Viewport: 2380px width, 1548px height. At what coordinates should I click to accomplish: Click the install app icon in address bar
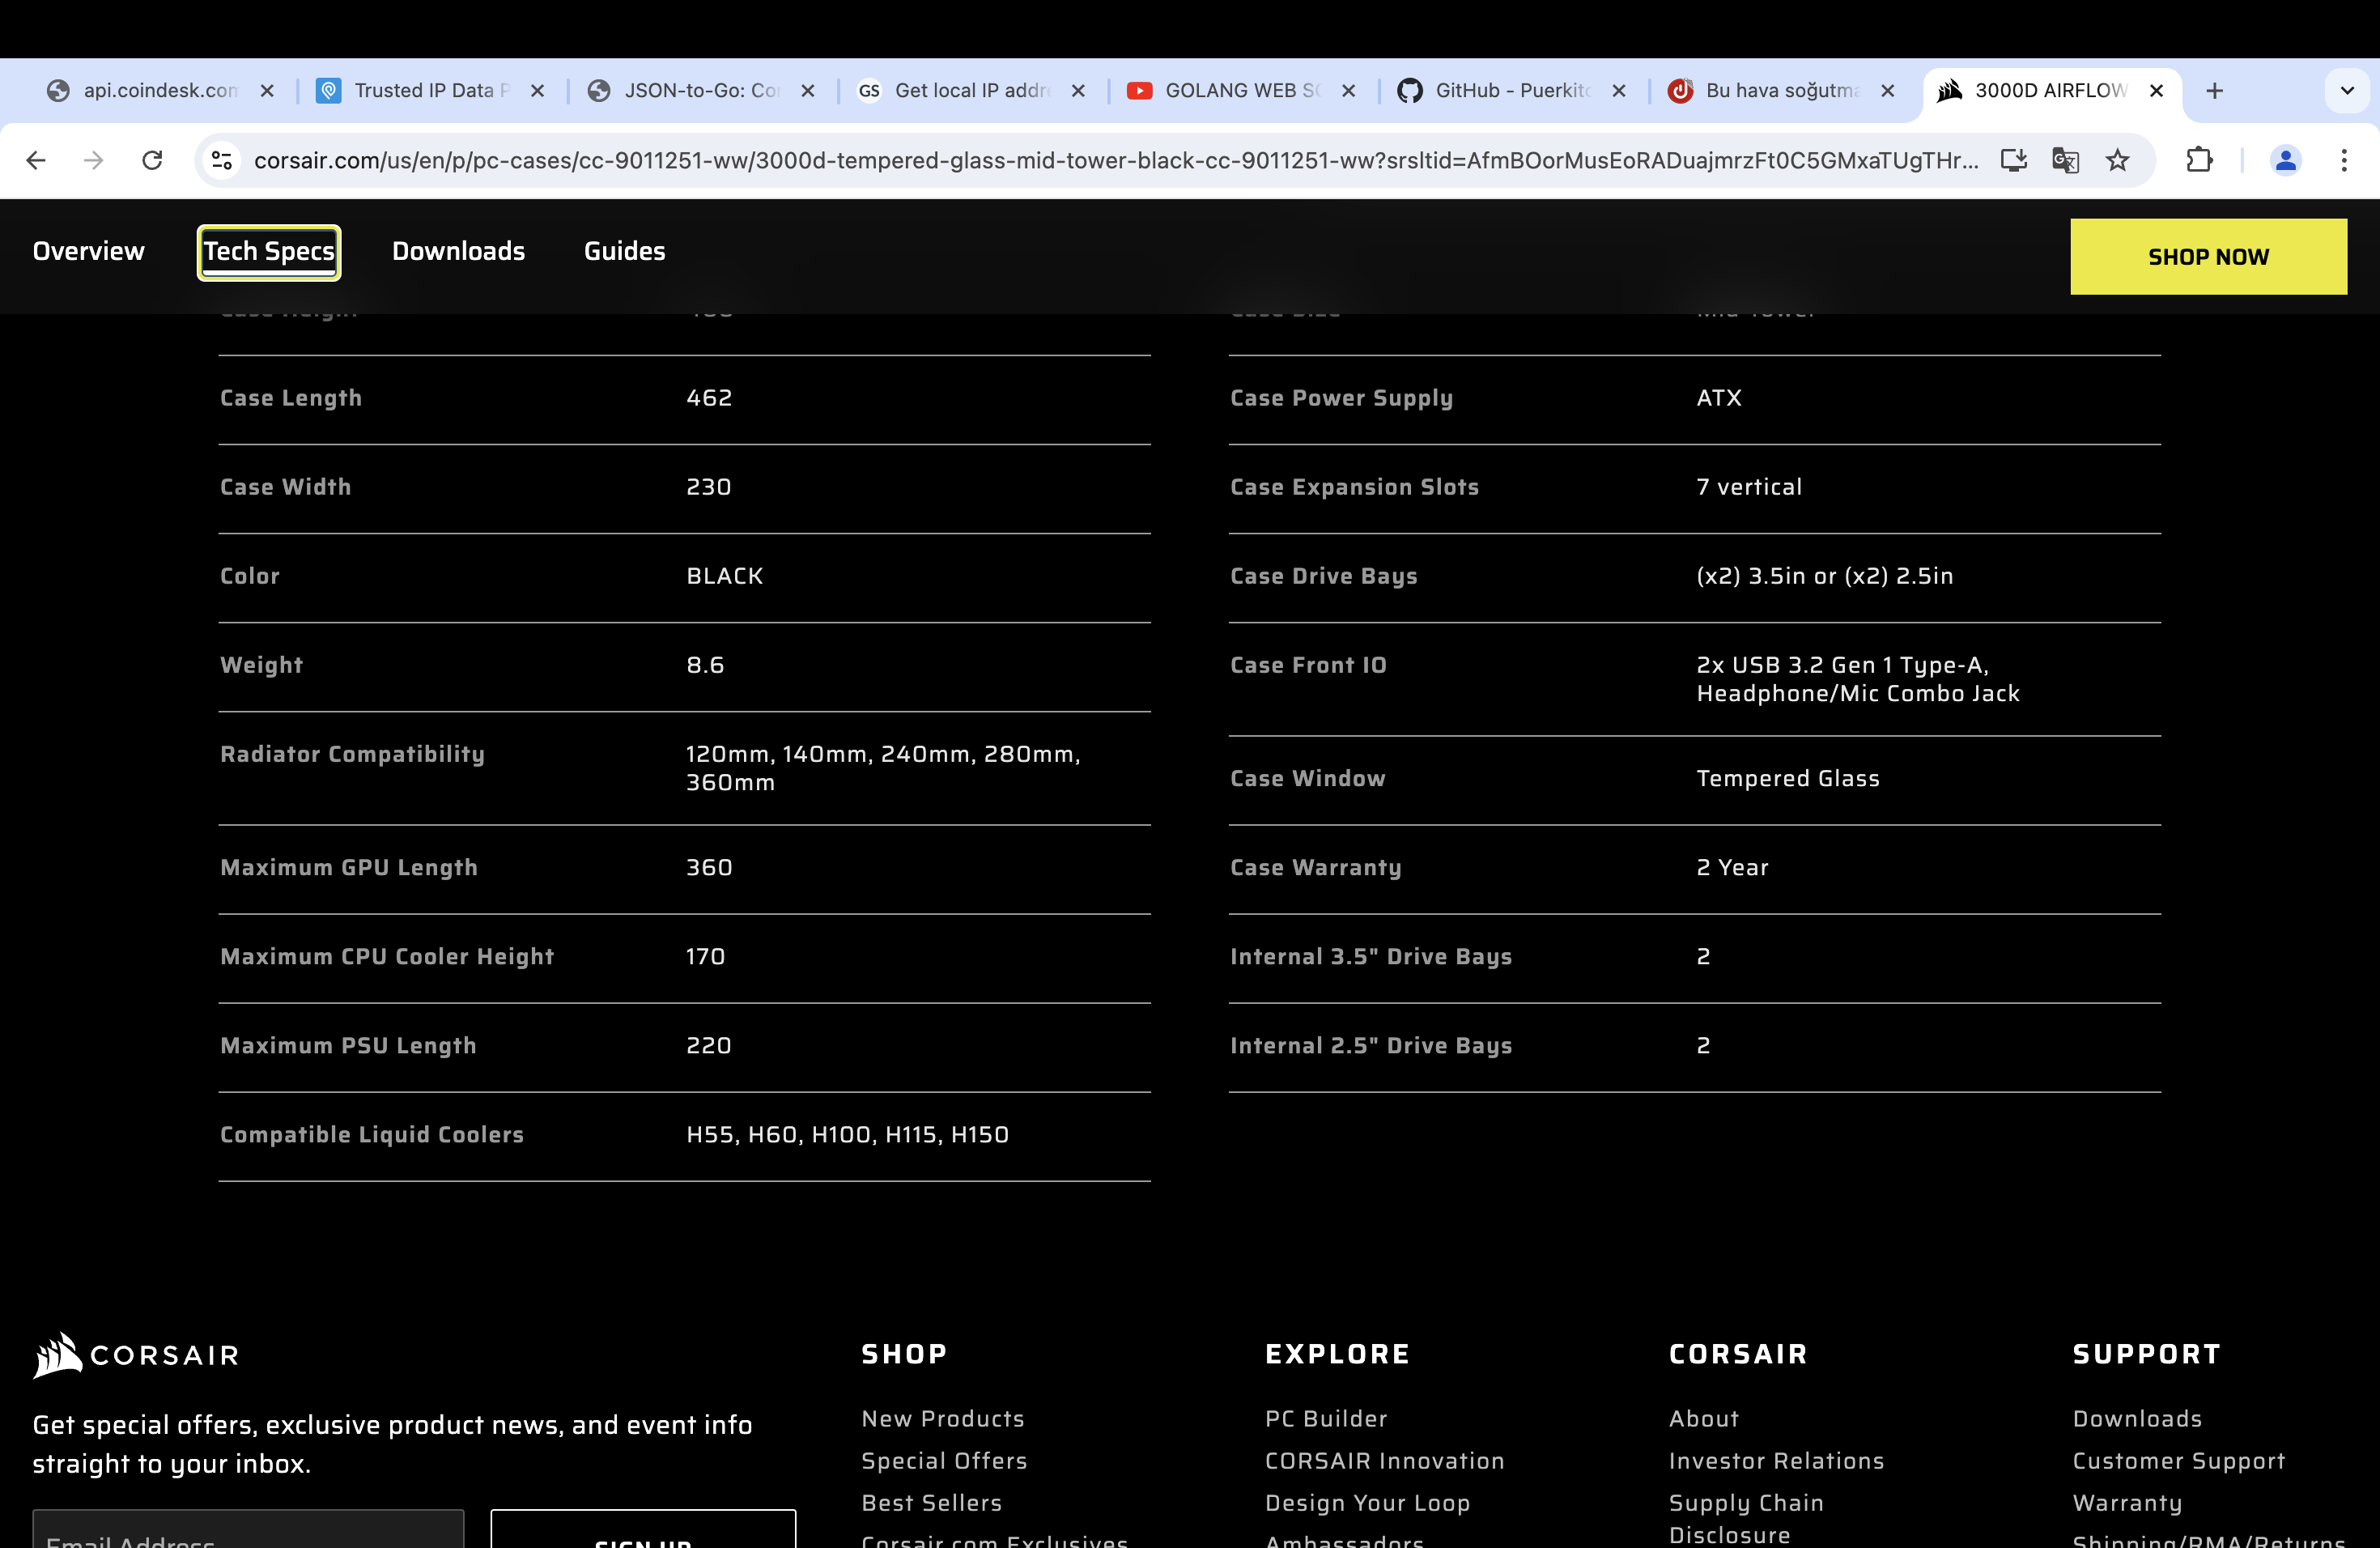click(x=2013, y=160)
